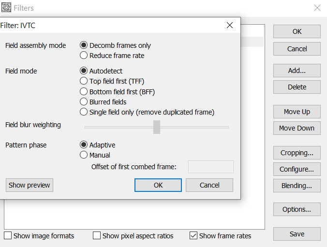Screen dimensions: 327x247
Task: Set Pattern phase to Manual
Action: pos(84,155)
